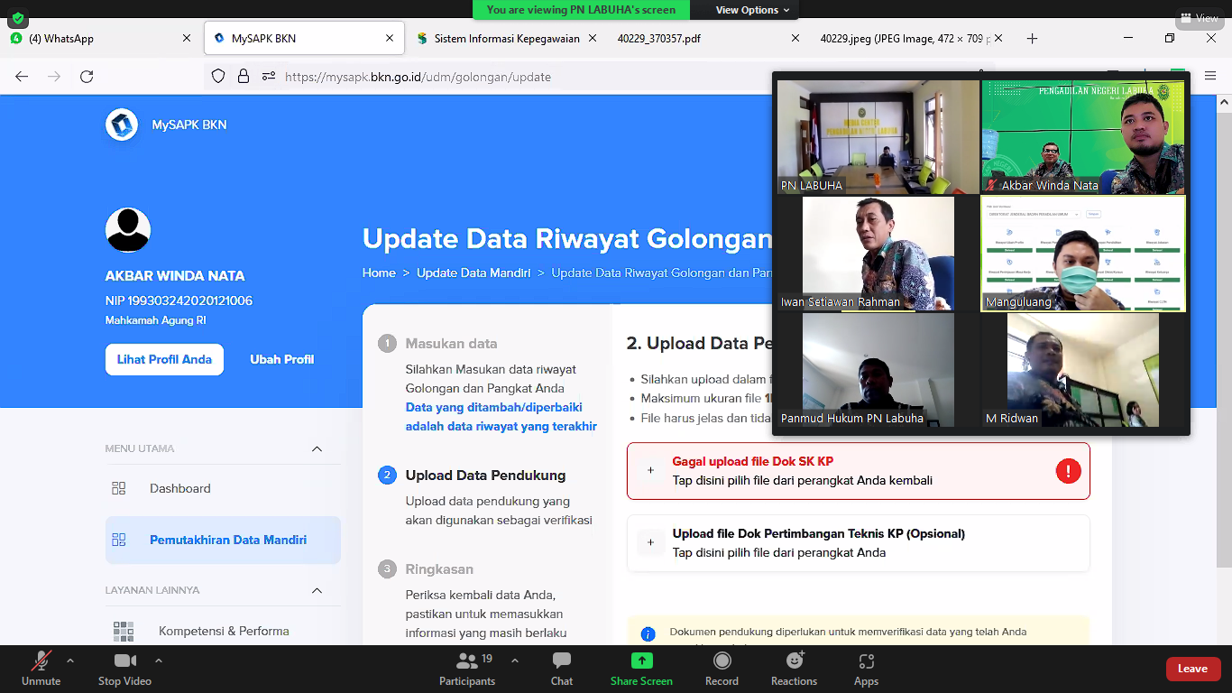Leave the Zoom meeting
The image size is (1232, 693).
1192,669
